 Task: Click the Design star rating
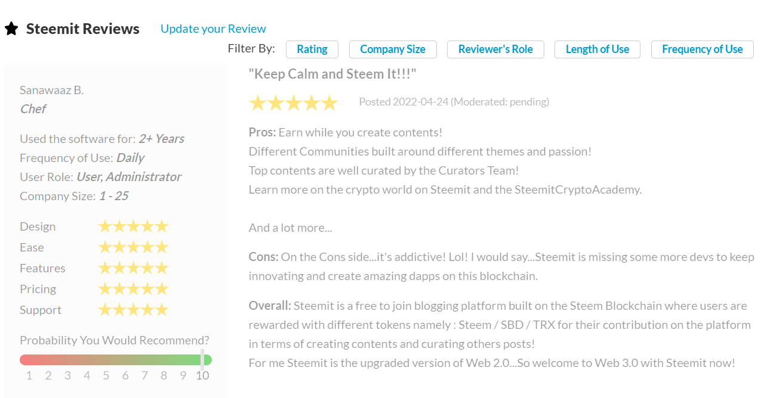[x=133, y=226]
